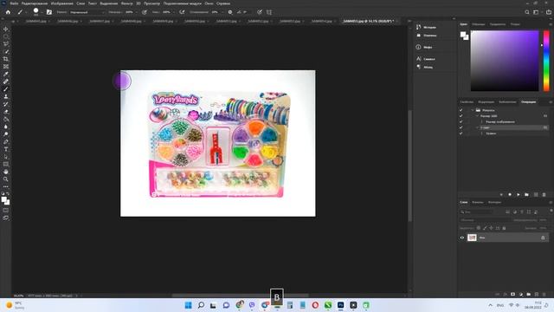554x312 pixels.
Task: Click Windows Start button
Action: [x=189, y=305]
